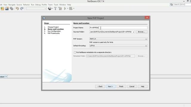Screen dimensions: 191x107
Task: Open the Window menu
Action: click(62, 5)
